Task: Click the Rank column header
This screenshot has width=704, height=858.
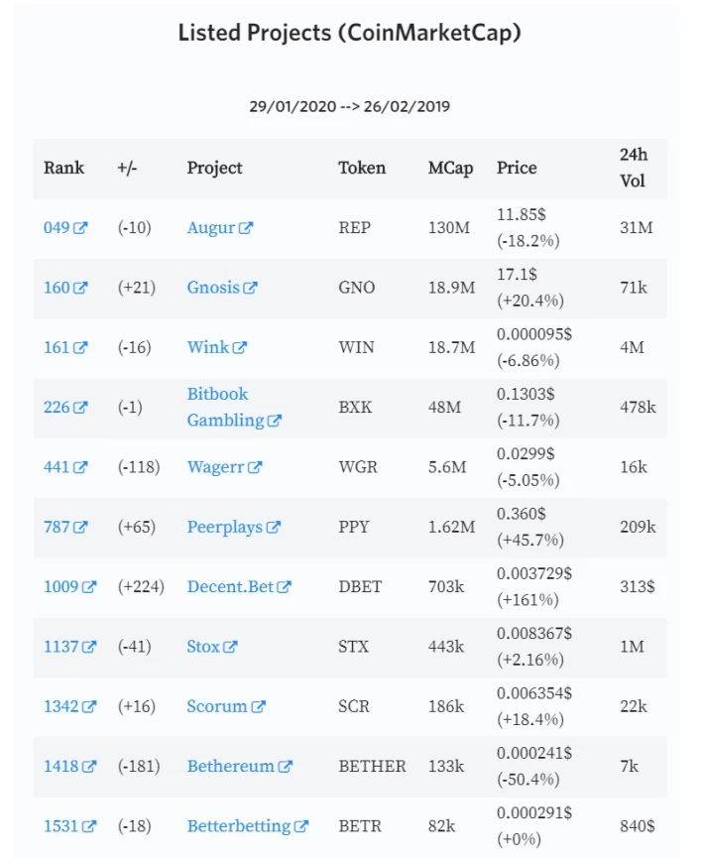Action: click(x=64, y=168)
